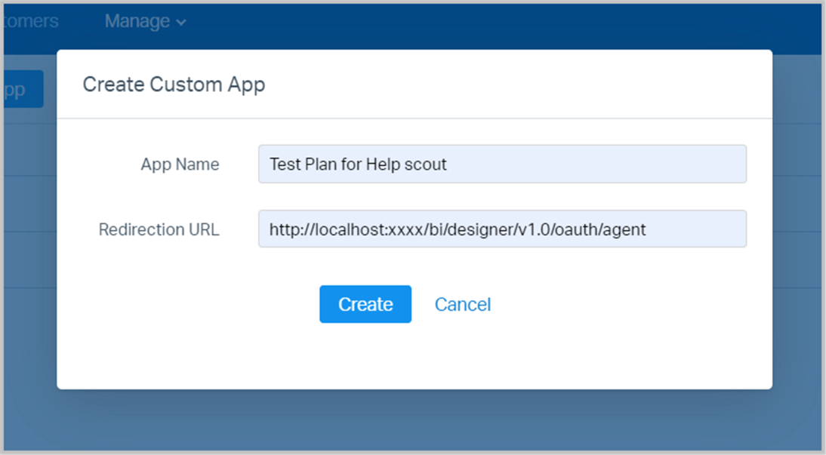Viewport: 826px width, 455px height.
Task: Click the Create Custom App dialog title
Action: [174, 85]
